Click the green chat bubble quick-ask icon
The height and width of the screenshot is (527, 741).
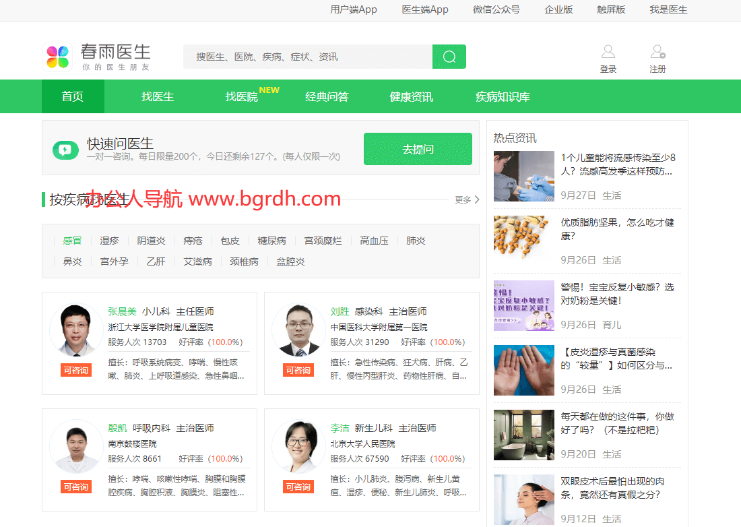(66, 150)
